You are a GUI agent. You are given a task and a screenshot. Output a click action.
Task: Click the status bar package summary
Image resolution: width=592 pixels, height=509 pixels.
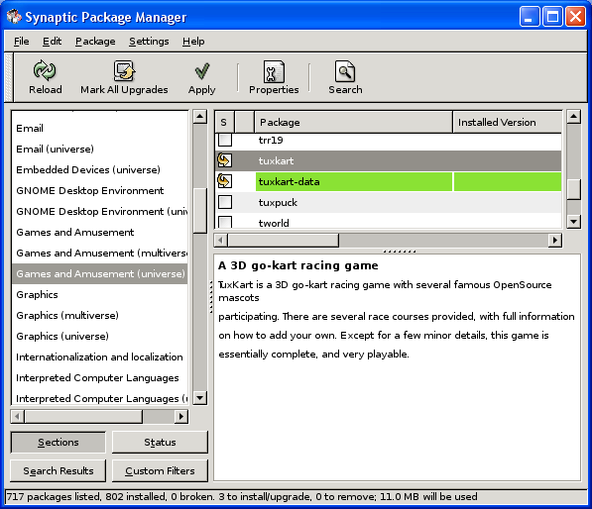(242, 496)
